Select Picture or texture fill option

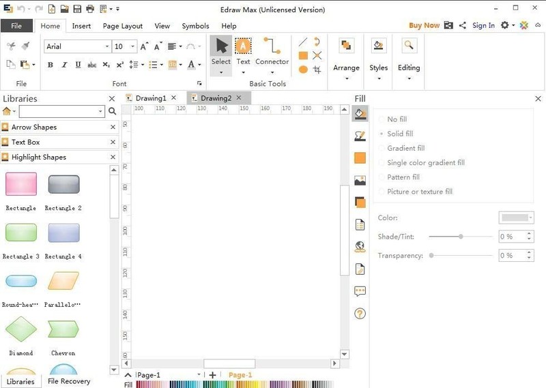(416, 192)
